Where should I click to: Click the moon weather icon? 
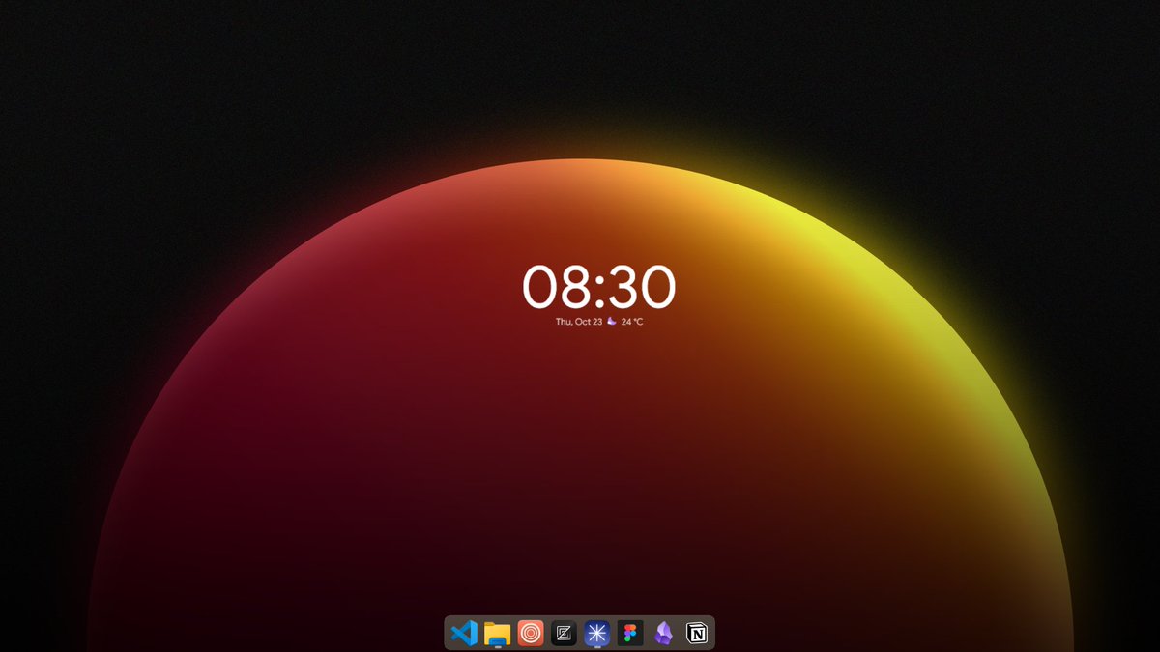click(612, 321)
